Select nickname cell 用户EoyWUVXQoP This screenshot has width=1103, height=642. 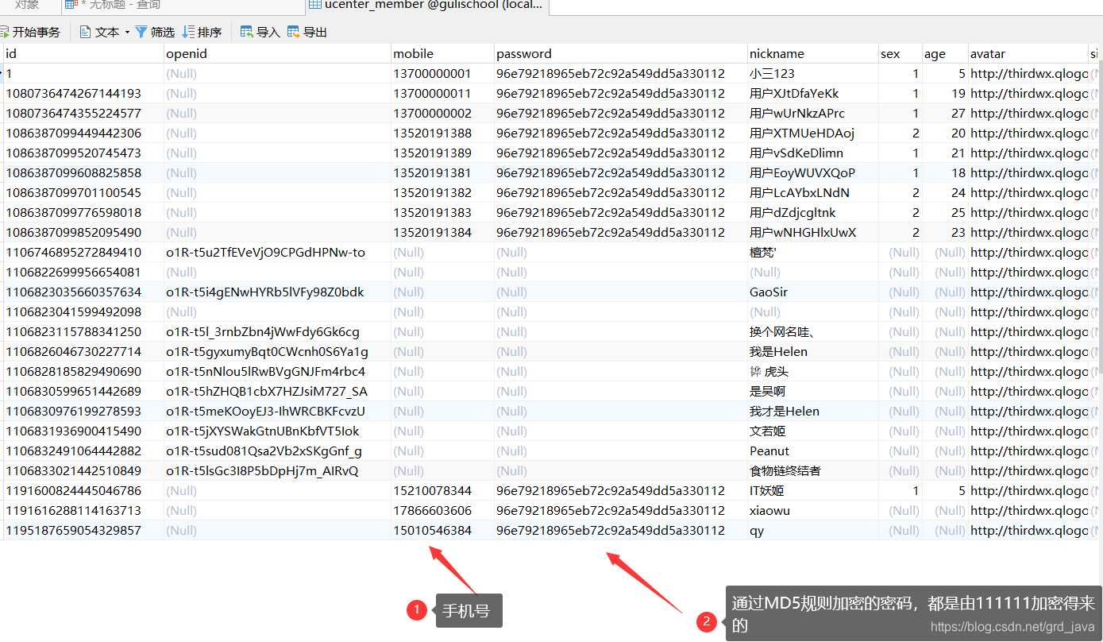click(x=812, y=173)
